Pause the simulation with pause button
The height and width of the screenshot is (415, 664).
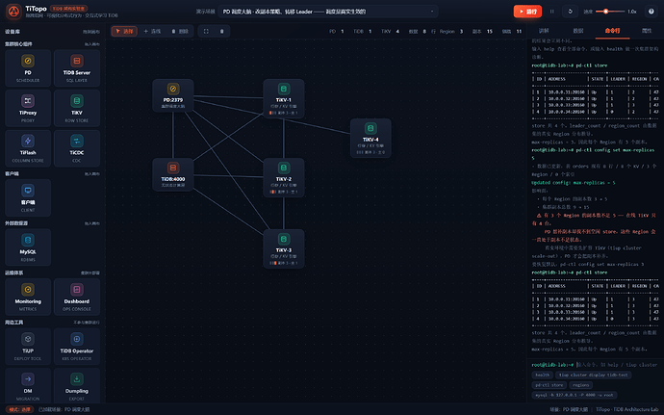click(x=551, y=12)
